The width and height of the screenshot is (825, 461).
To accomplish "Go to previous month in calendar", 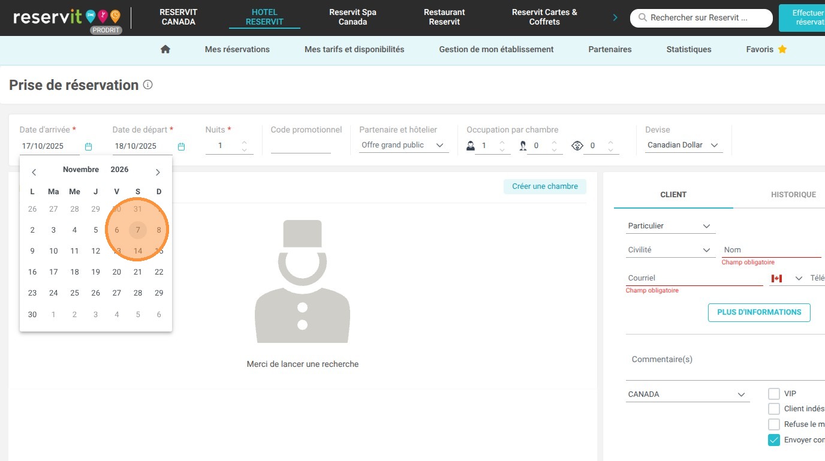I will coord(34,172).
